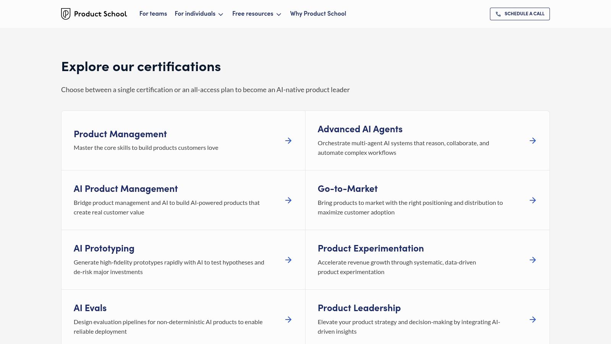
Task: Open AI Product Management via its arrow icon
Action: 288,200
